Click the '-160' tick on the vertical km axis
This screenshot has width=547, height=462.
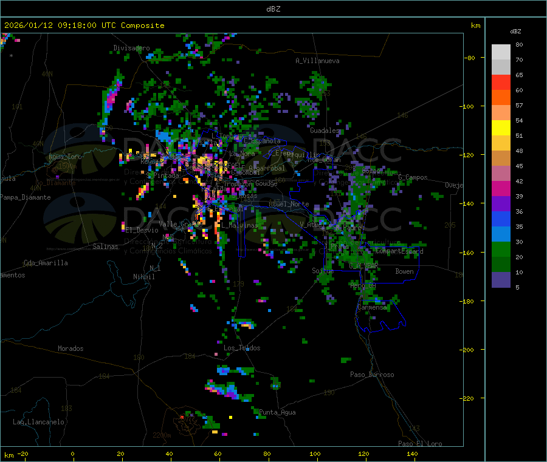[468, 253]
